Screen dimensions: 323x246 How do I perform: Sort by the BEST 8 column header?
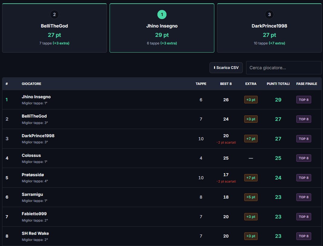pyautogui.click(x=226, y=84)
